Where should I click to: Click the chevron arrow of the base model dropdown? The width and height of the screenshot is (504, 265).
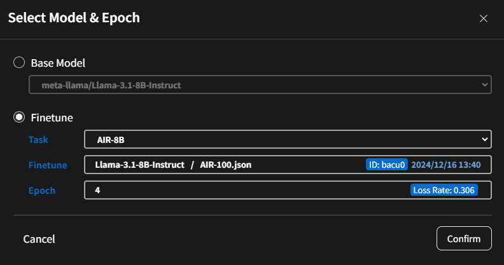pos(485,85)
